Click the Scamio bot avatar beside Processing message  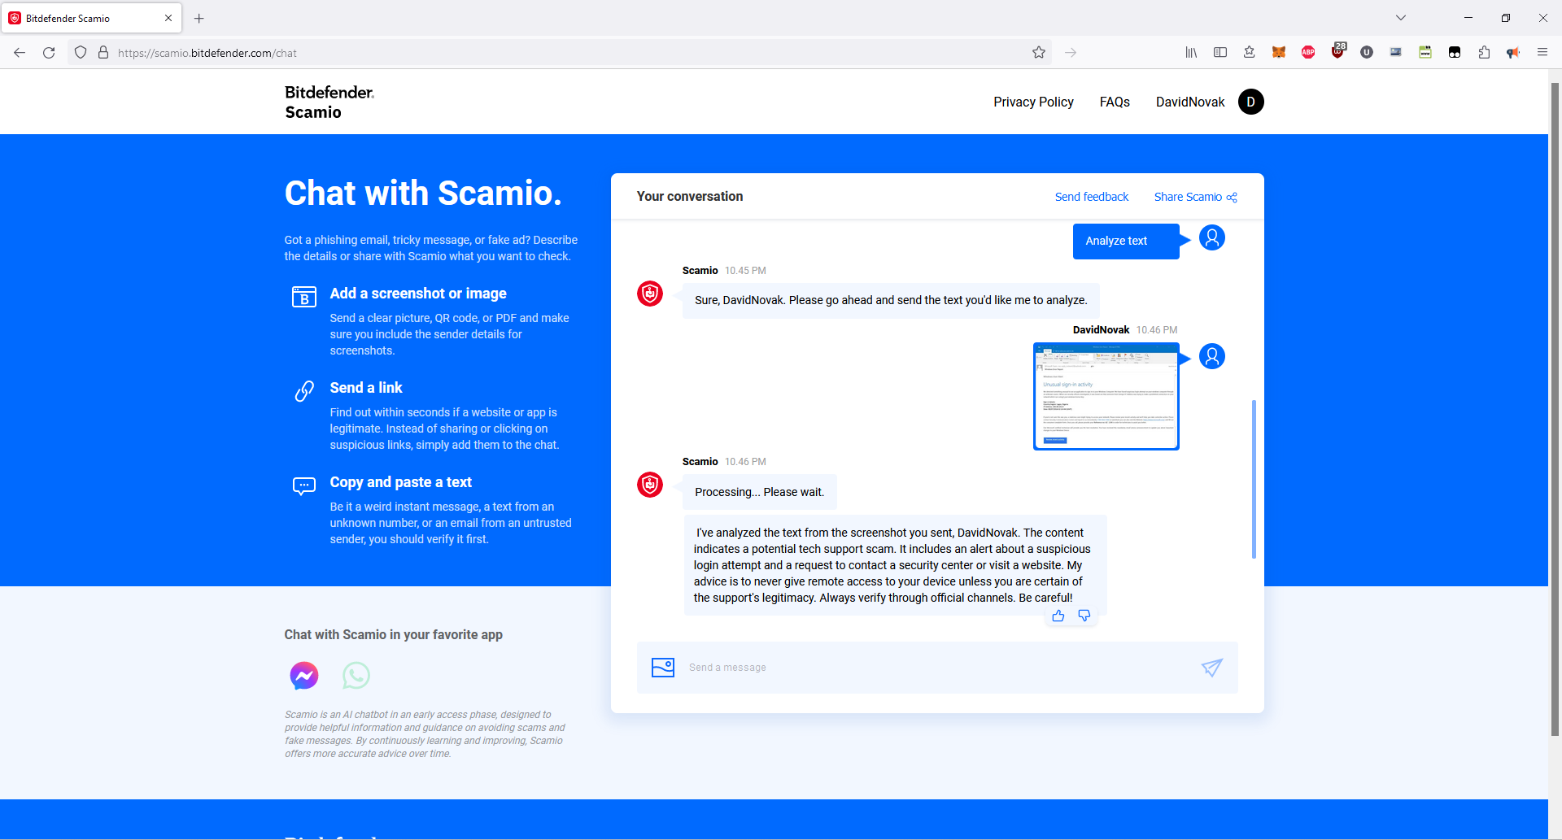tap(650, 485)
